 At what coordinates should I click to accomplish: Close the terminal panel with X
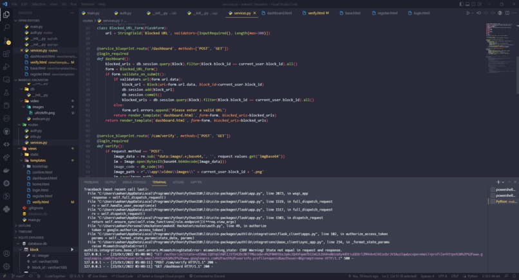(515, 182)
